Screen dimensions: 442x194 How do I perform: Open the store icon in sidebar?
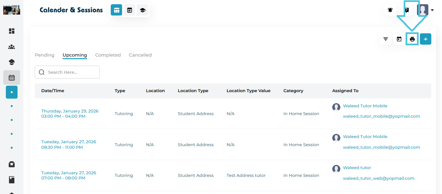tap(12, 164)
